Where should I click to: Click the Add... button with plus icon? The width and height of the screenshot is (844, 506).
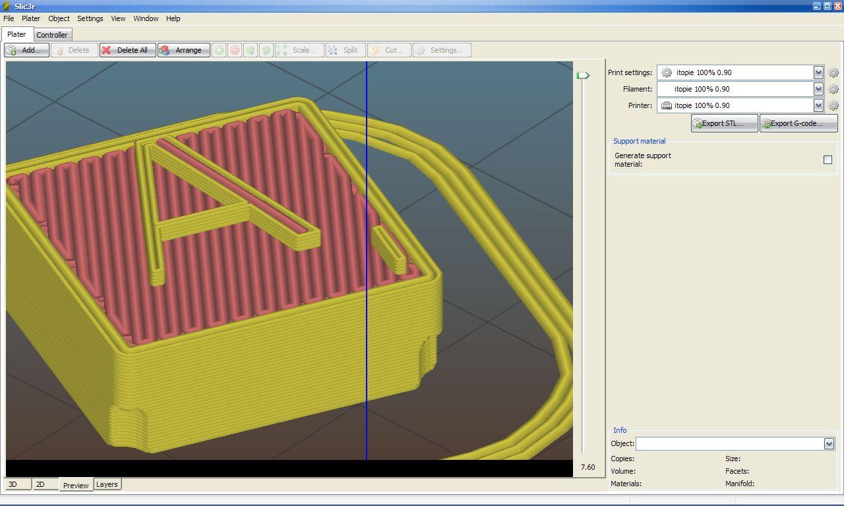coord(26,50)
